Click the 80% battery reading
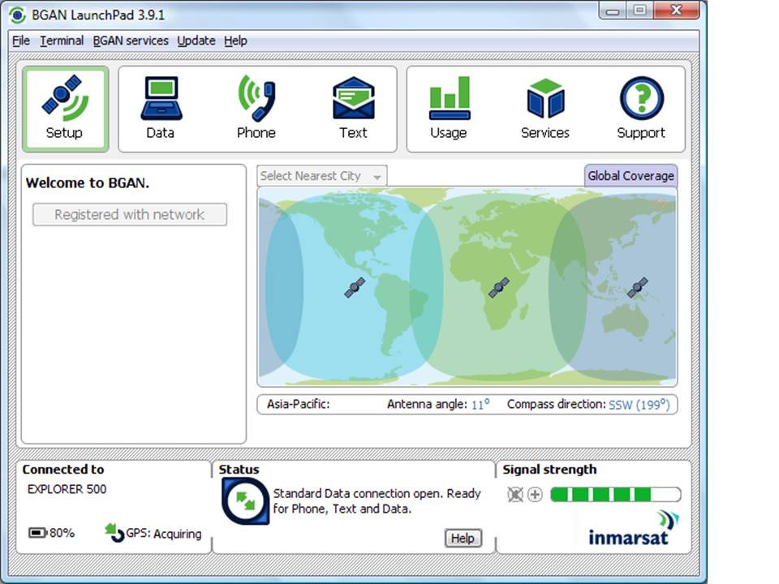Viewport: 779px width, 584px height. (62, 534)
